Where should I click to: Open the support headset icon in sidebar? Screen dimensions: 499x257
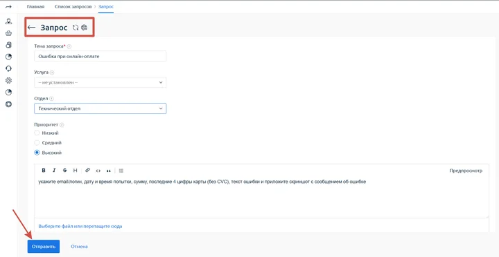pyautogui.click(x=8, y=68)
